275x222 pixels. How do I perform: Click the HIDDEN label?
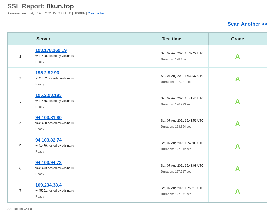pos(79,13)
